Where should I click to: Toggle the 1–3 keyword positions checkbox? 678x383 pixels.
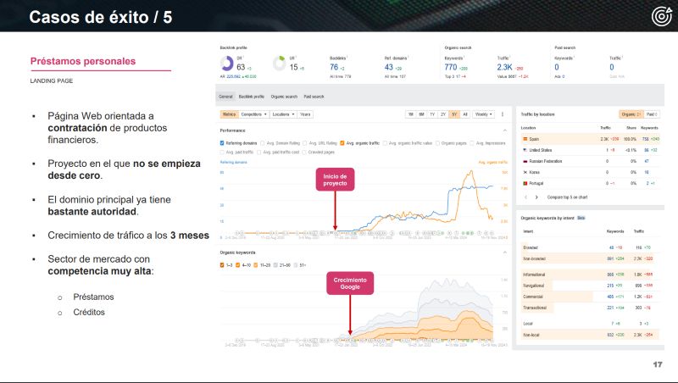223,264
